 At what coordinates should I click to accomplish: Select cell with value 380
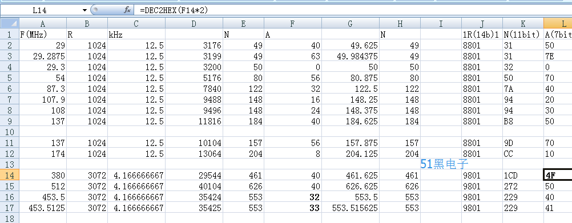(42, 175)
